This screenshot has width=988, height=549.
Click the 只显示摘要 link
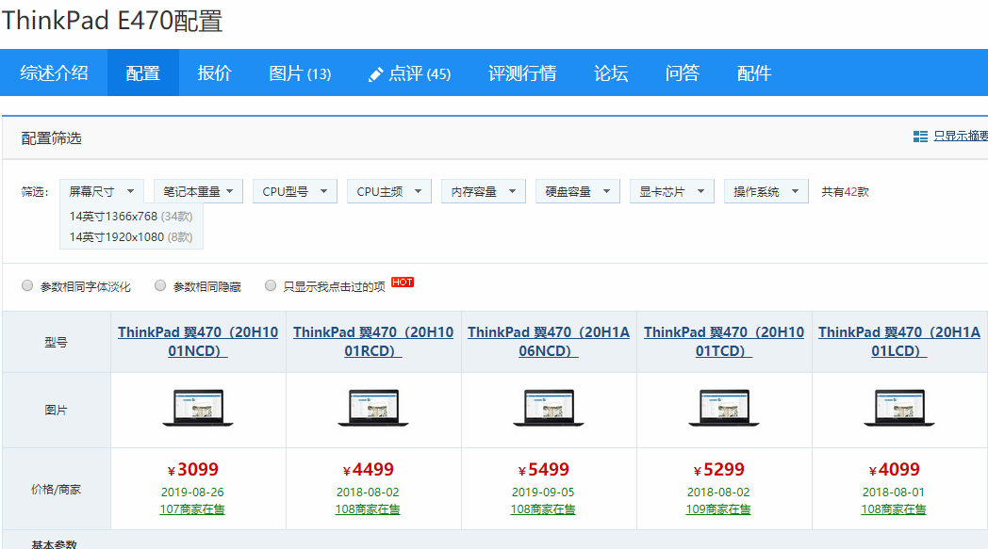(x=960, y=136)
